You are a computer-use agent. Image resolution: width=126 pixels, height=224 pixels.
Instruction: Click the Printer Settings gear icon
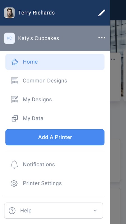tap(14, 183)
